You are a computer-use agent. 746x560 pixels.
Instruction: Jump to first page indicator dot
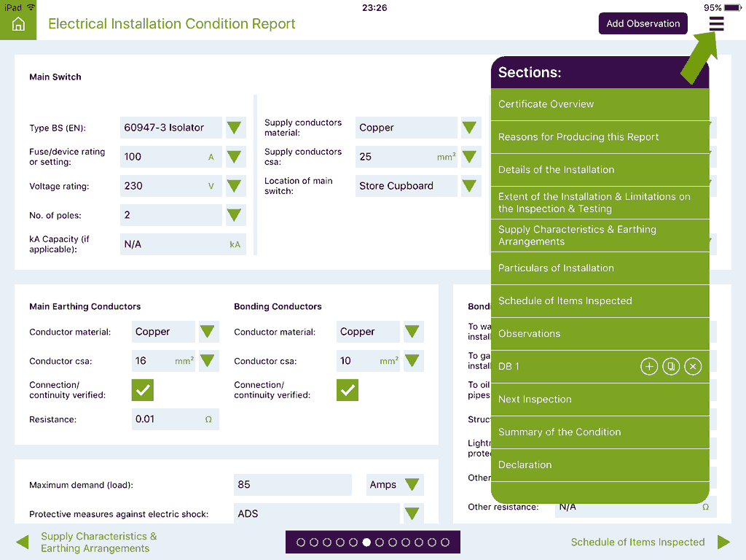tap(301, 542)
